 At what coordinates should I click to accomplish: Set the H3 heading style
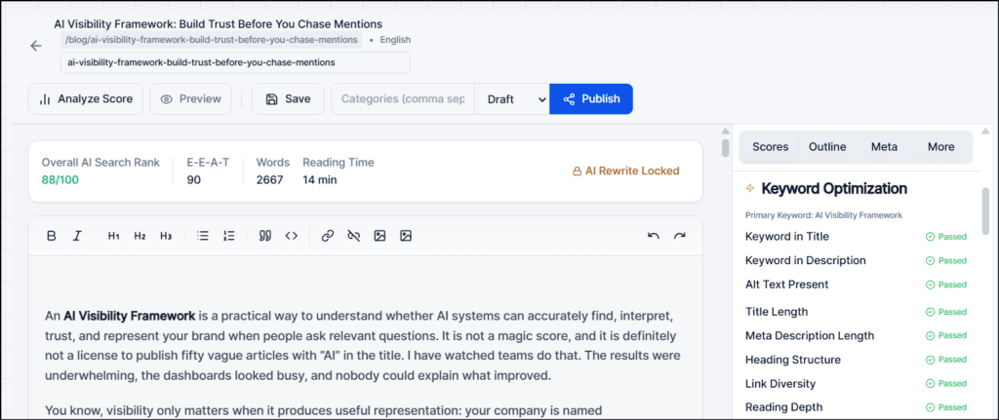166,236
